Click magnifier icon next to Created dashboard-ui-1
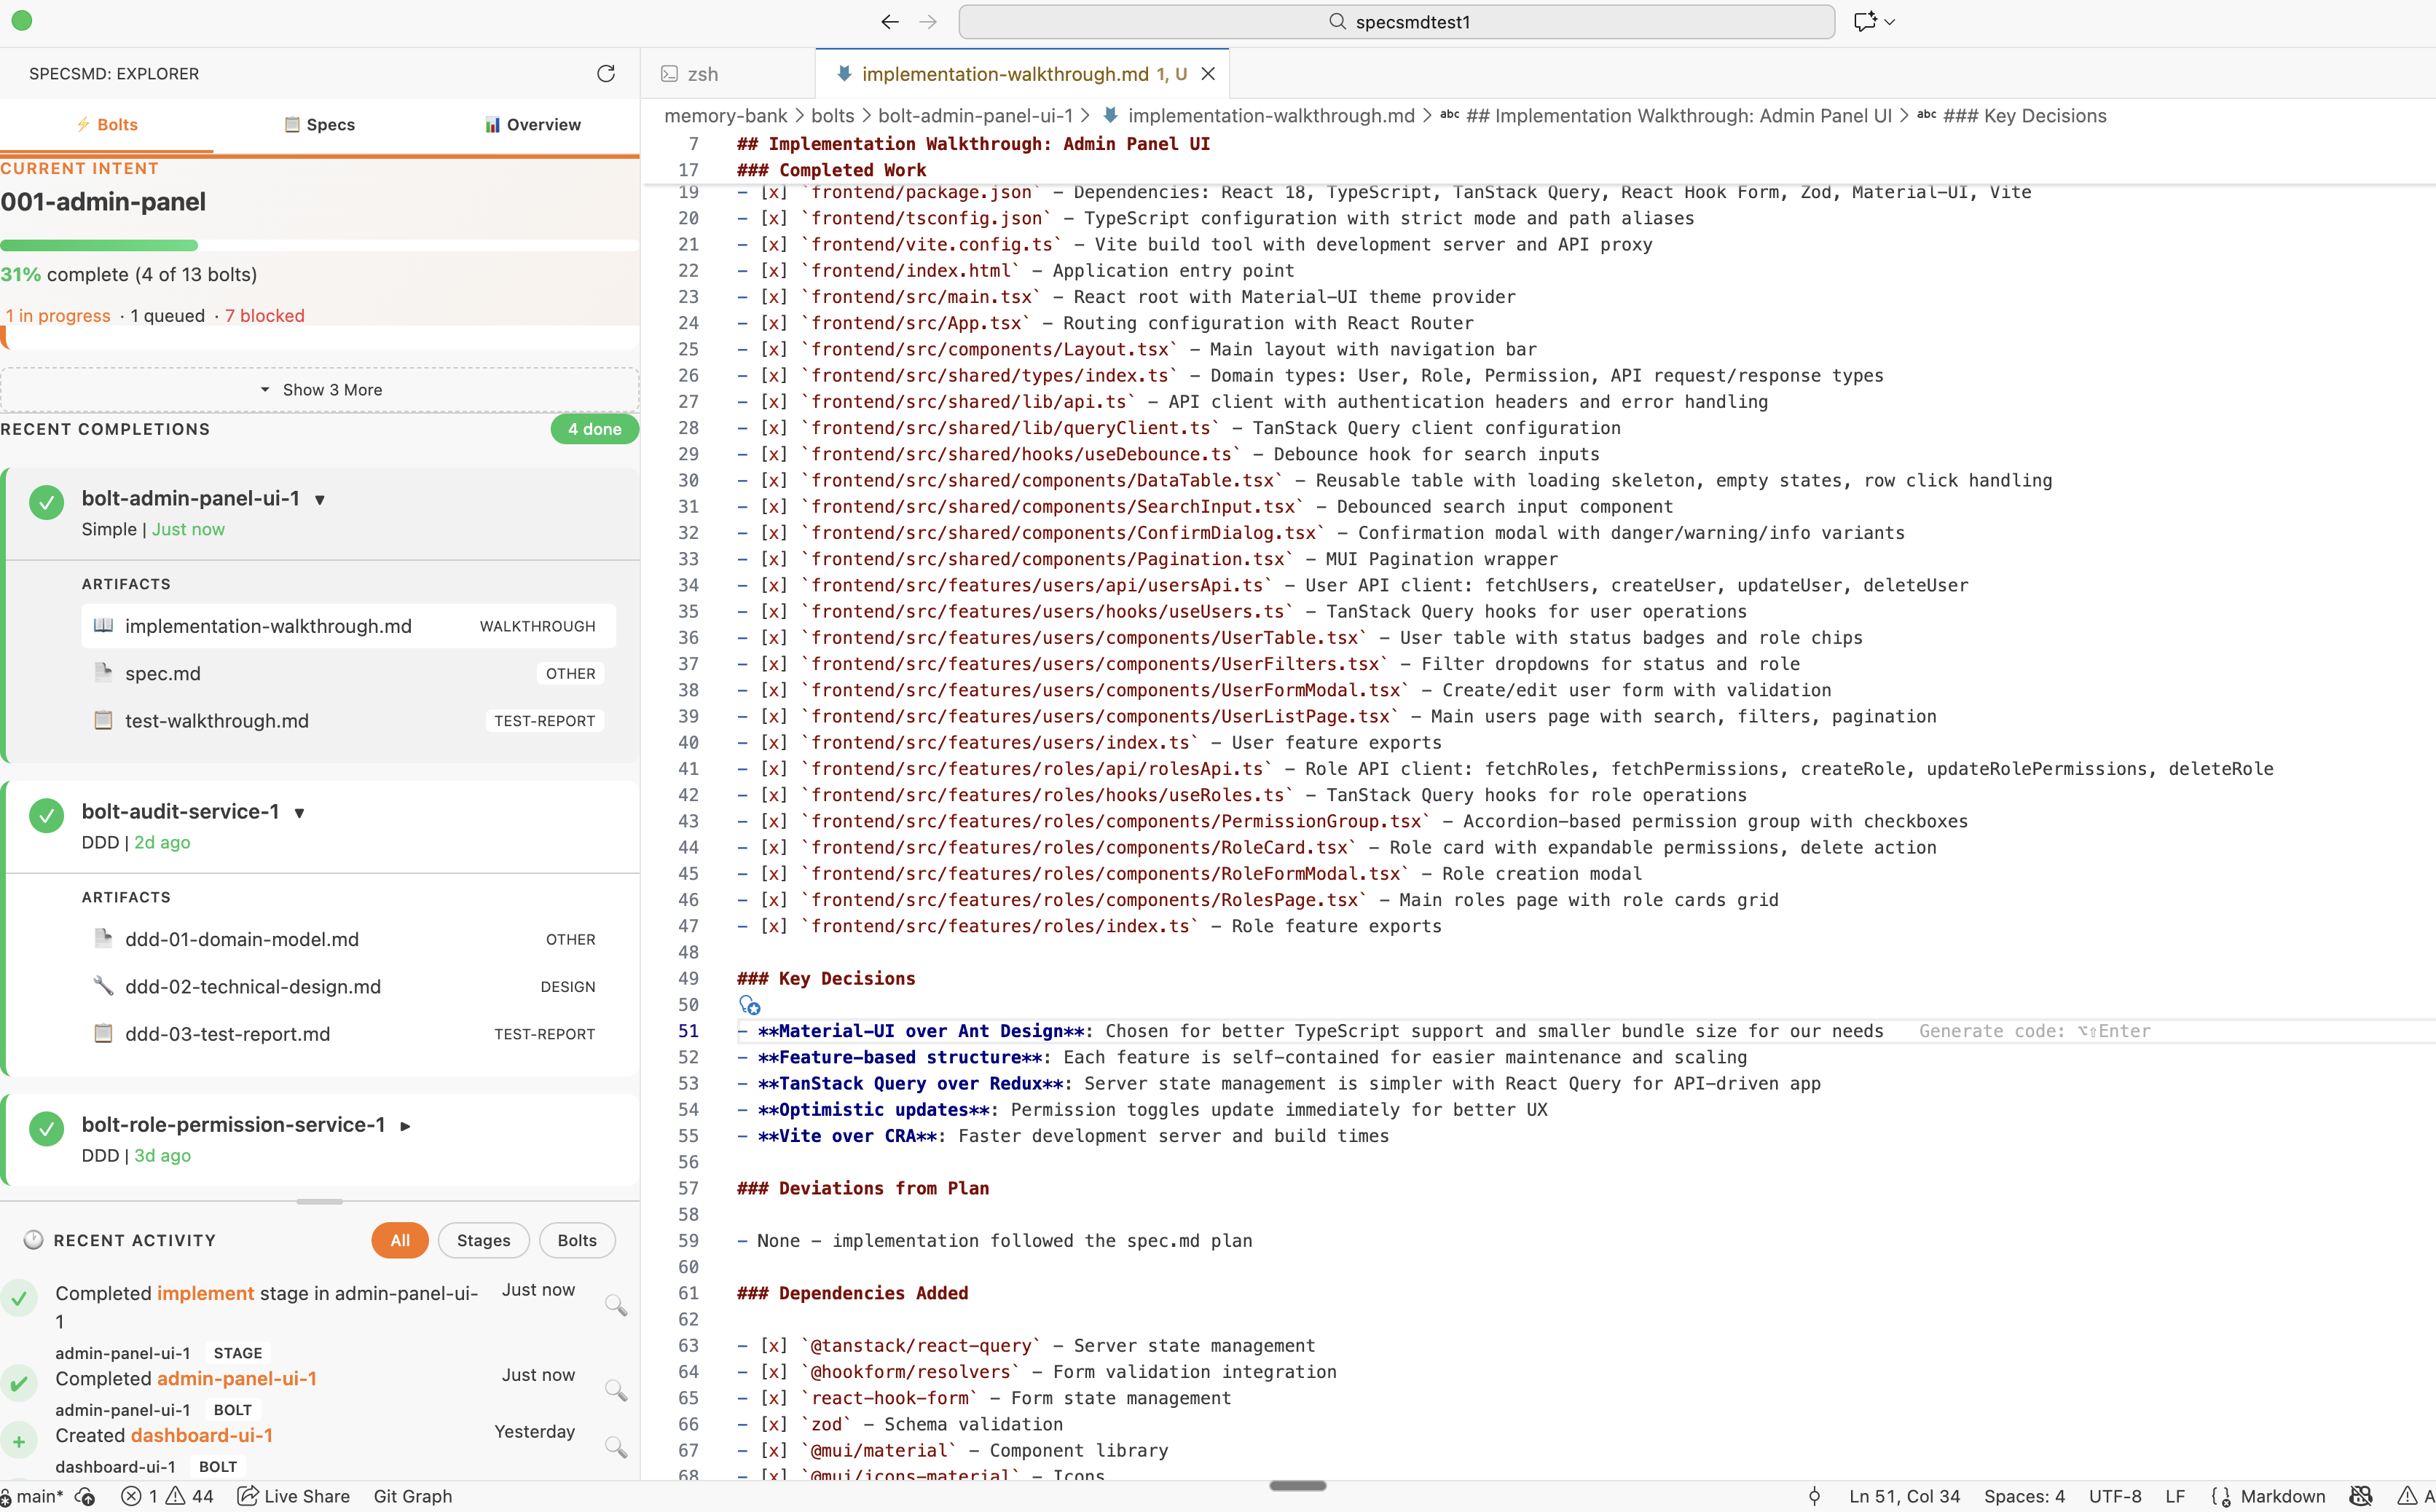The width and height of the screenshot is (2436, 1512). [616, 1447]
